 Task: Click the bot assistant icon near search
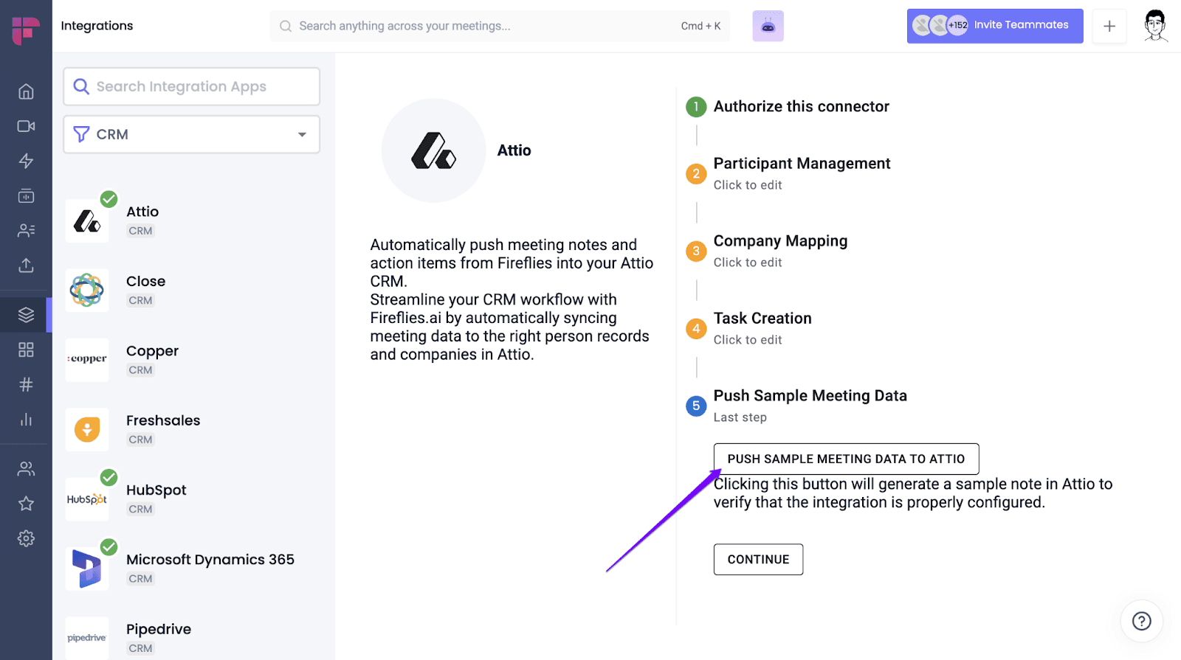coord(768,26)
